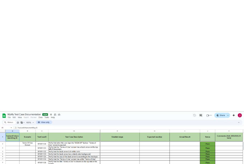
Task: Click the formula bar content
Action: click(28, 128)
